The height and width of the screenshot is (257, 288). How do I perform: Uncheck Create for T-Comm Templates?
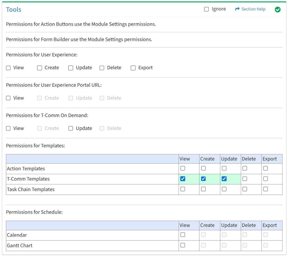click(x=203, y=179)
